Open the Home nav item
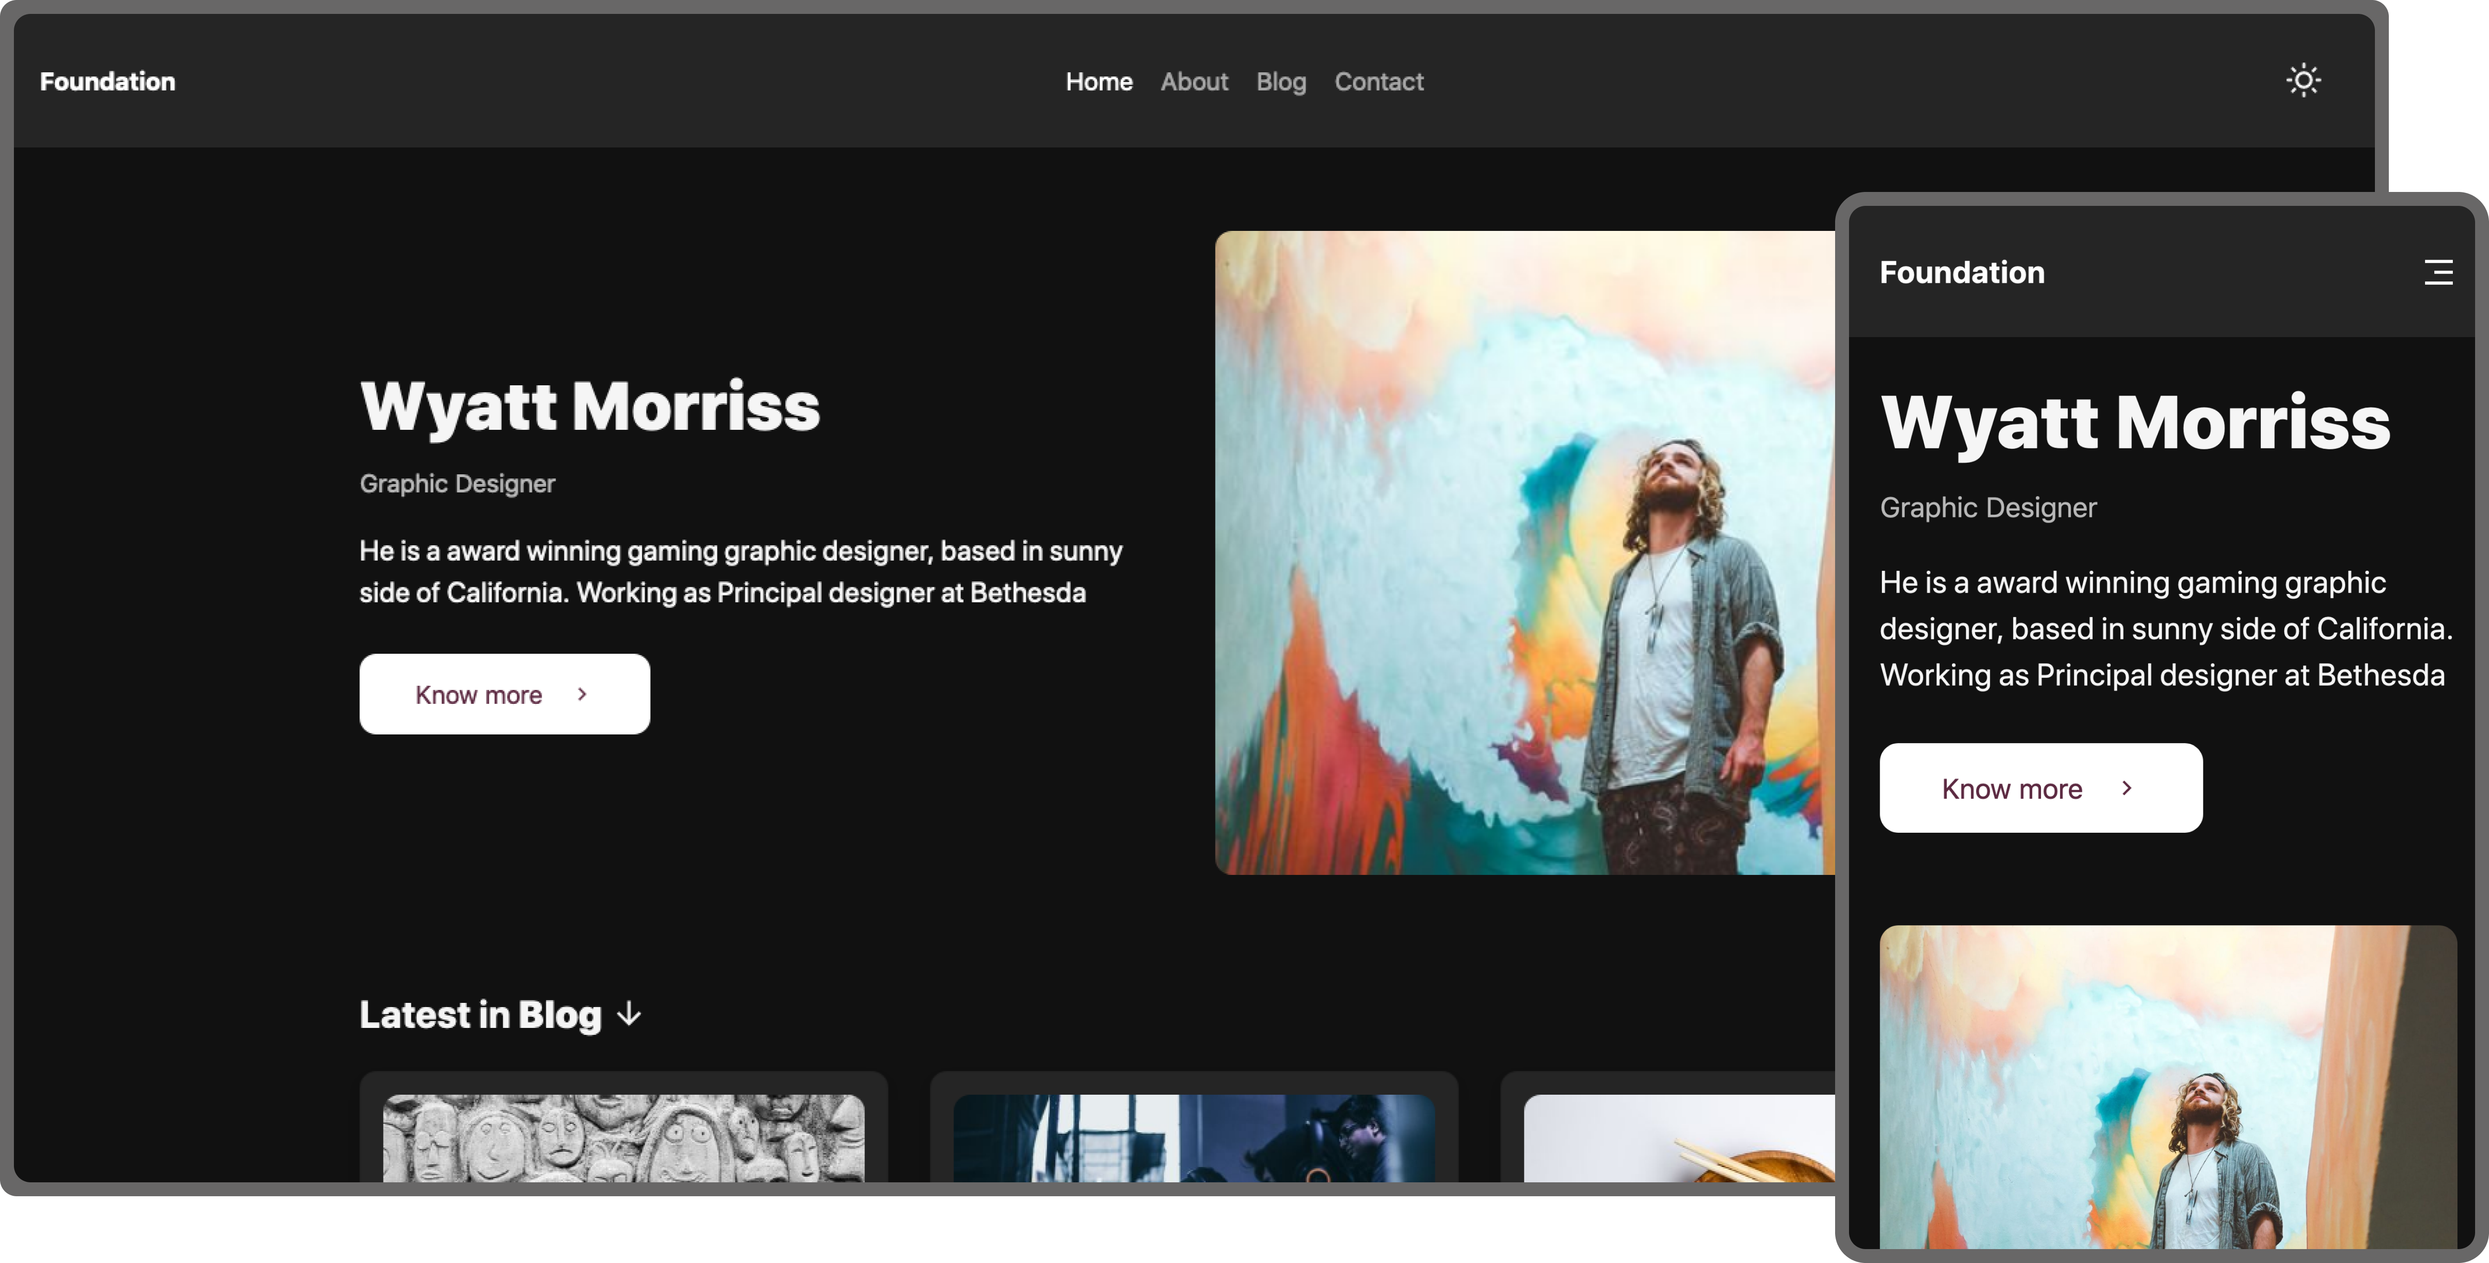Screen dimensions: 2489x1263 point(1099,82)
